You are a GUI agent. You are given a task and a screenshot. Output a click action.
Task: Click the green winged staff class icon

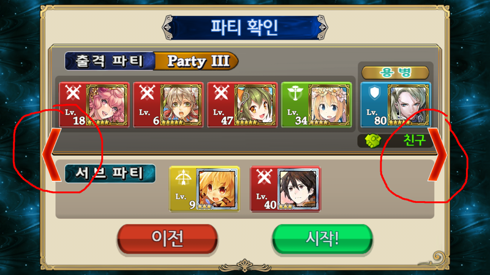pos(295,93)
